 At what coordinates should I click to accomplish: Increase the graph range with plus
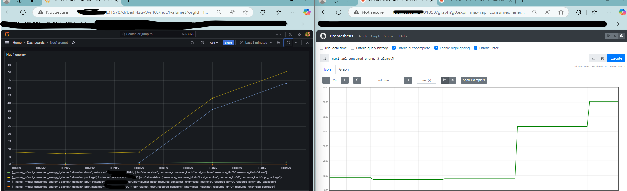click(x=344, y=80)
